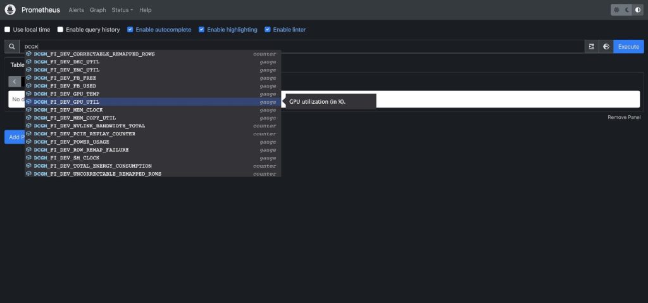
Task: Click the format expression icon
Action: pos(592,47)
